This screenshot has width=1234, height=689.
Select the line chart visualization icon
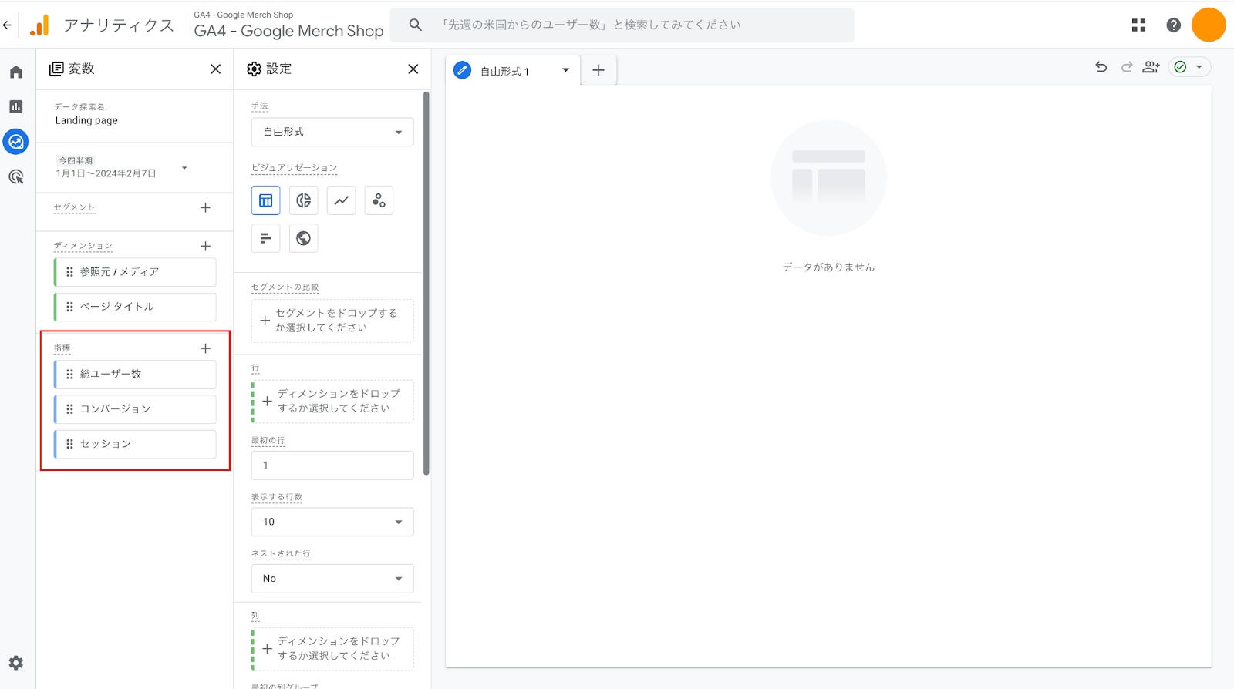click(341, 200)
